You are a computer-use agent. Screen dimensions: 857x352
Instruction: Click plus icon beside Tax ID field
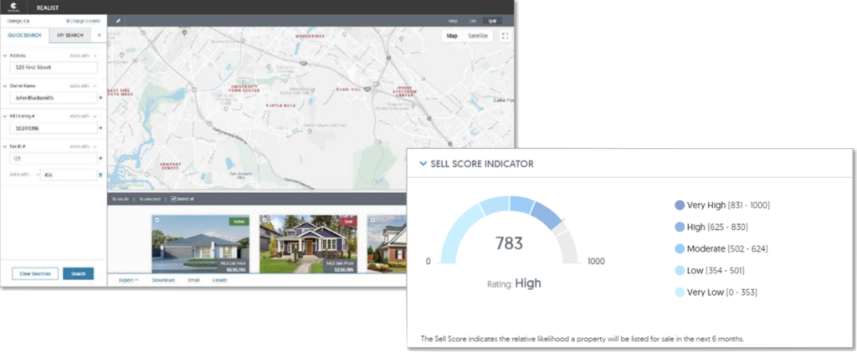click(100, 158)
